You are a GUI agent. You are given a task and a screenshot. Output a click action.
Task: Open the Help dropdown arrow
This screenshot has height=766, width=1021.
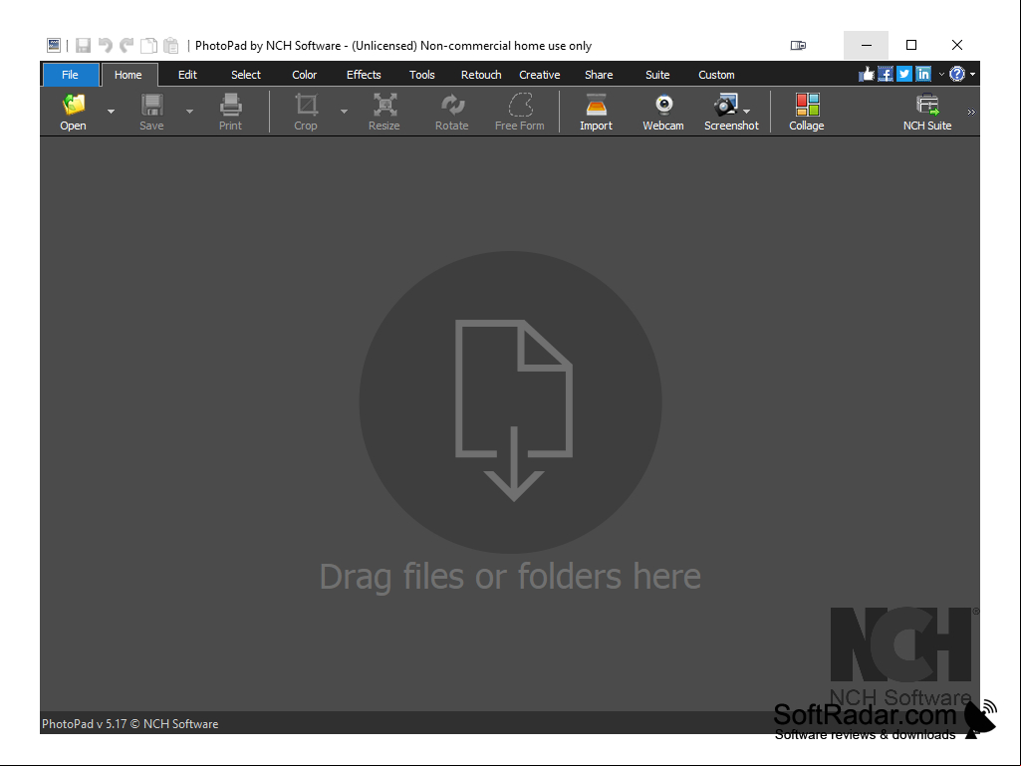tap(973, 75)
